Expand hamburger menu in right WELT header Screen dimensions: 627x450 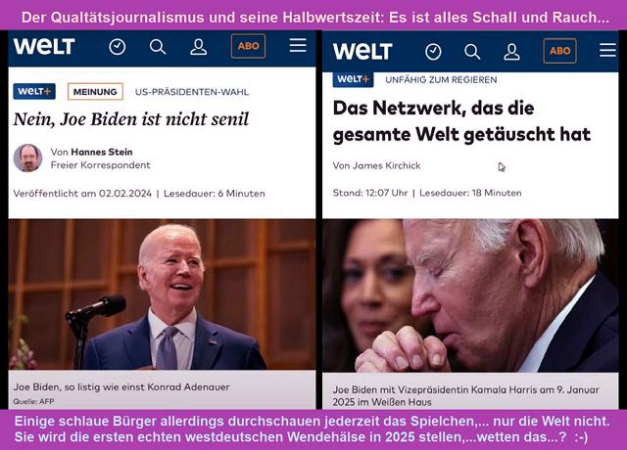[x=607, y=50]
